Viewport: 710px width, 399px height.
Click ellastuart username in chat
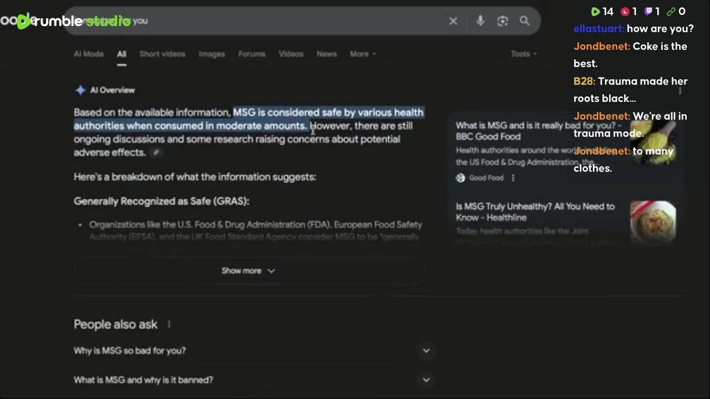pyautogui.click(x=599, y=29)
